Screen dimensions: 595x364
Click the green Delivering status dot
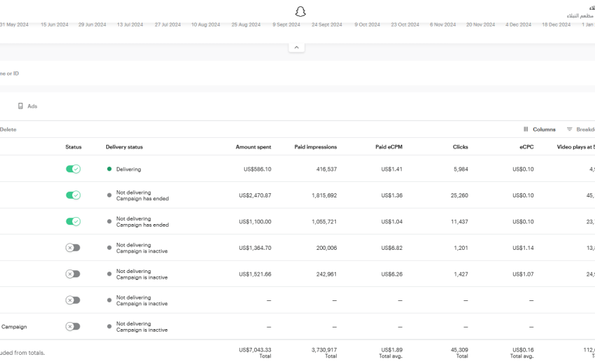pos(109,169)
